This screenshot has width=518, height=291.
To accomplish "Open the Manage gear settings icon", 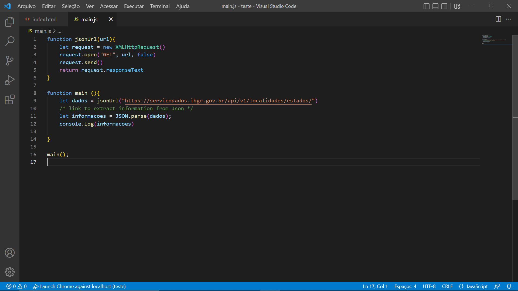I will 10,272.
